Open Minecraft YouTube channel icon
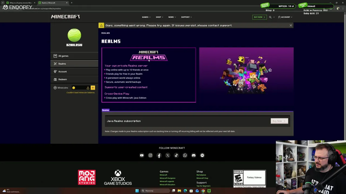 [x=142, y=155]
